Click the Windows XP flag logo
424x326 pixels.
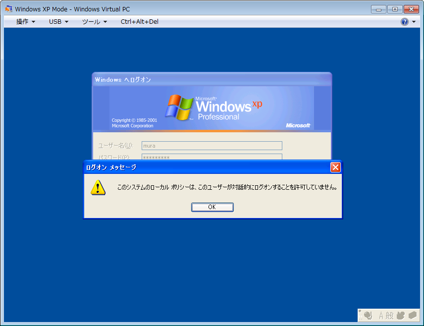tap(179, 107)
